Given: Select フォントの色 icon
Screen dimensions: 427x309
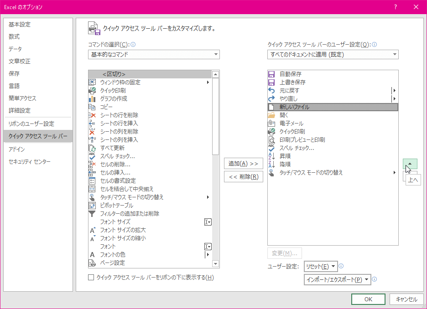Looking at the screenshot, I should coord(92,255).
